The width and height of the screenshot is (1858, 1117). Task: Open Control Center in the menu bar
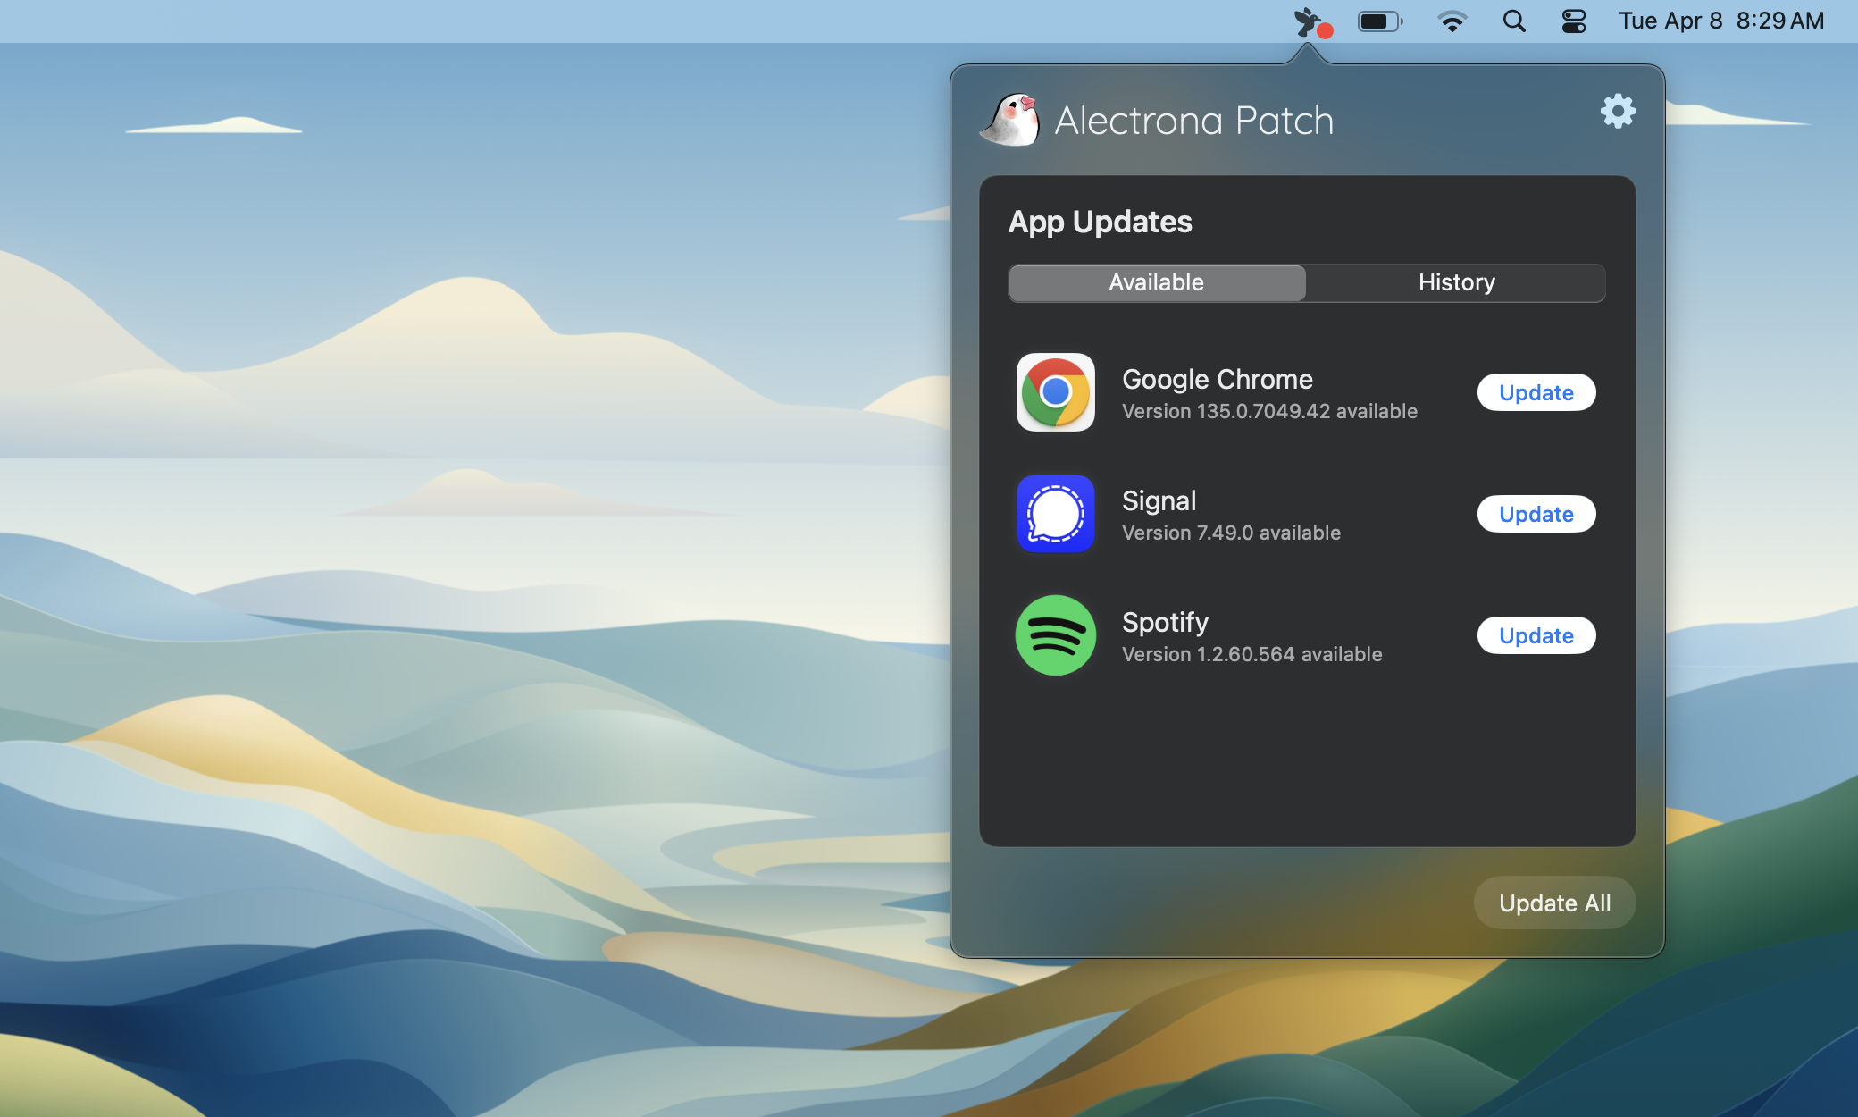[x=1573, y=21]
